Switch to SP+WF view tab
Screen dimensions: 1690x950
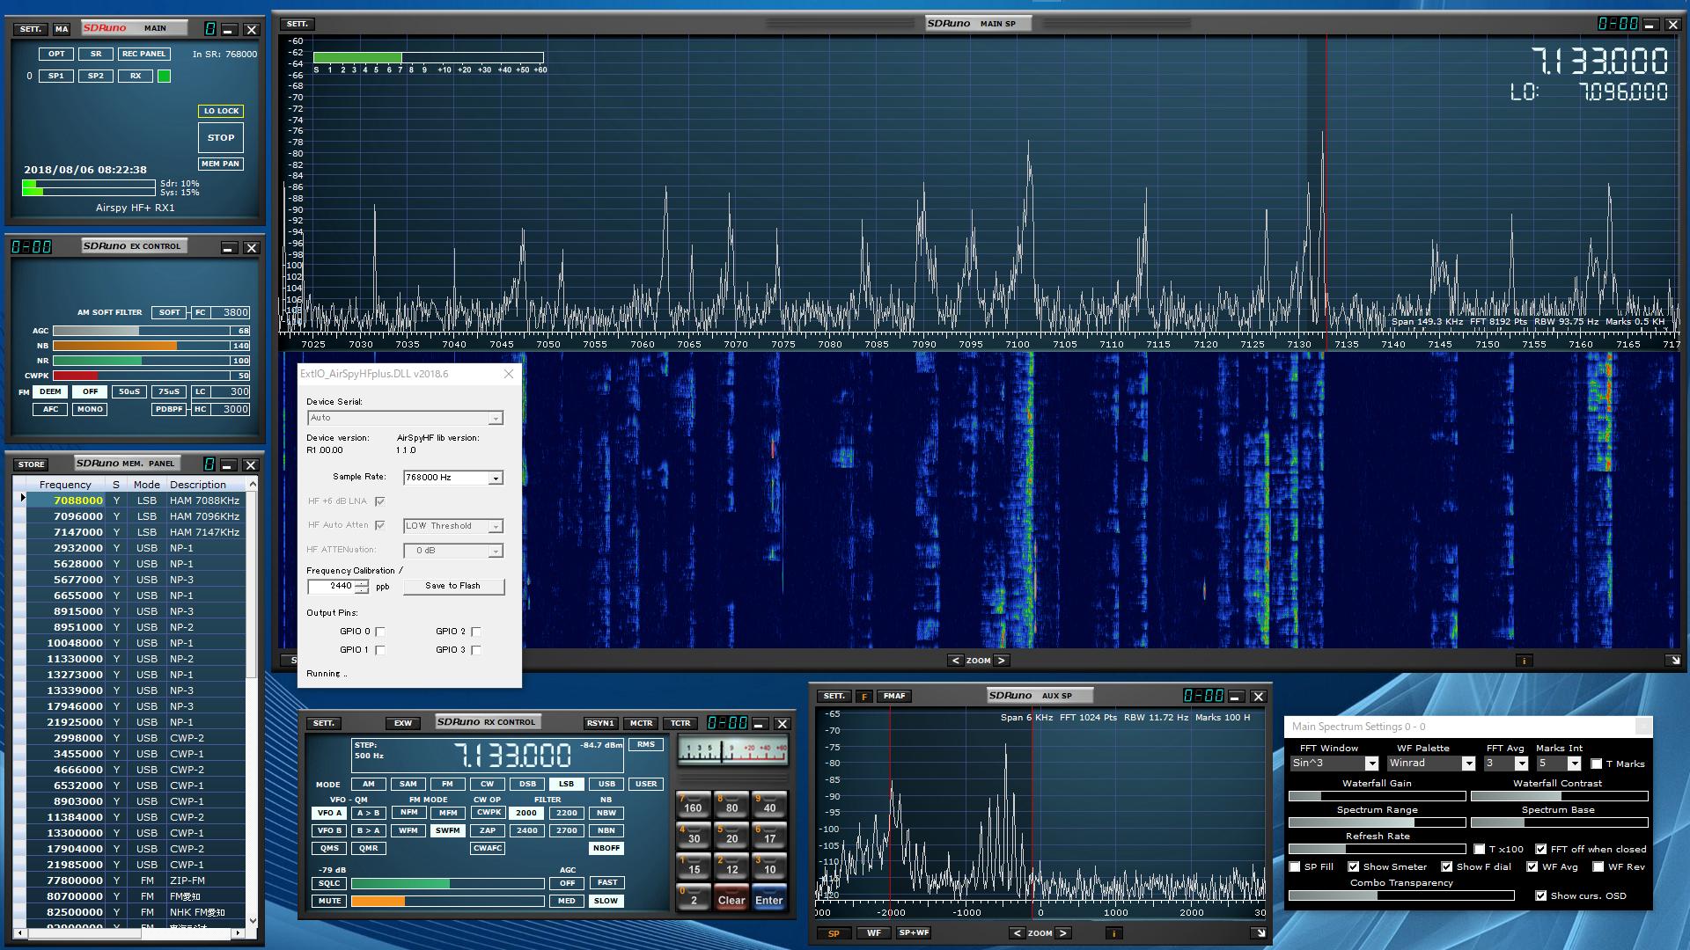point(914,933)
